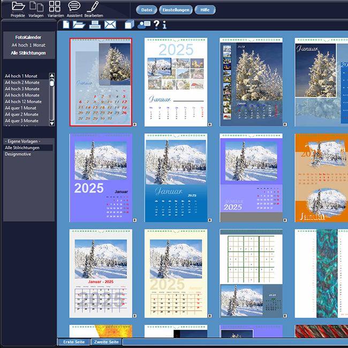The width and height of the screenshot is (348, 348).
Task: Click the printer icon in toolbar
Action: [95, 25]
